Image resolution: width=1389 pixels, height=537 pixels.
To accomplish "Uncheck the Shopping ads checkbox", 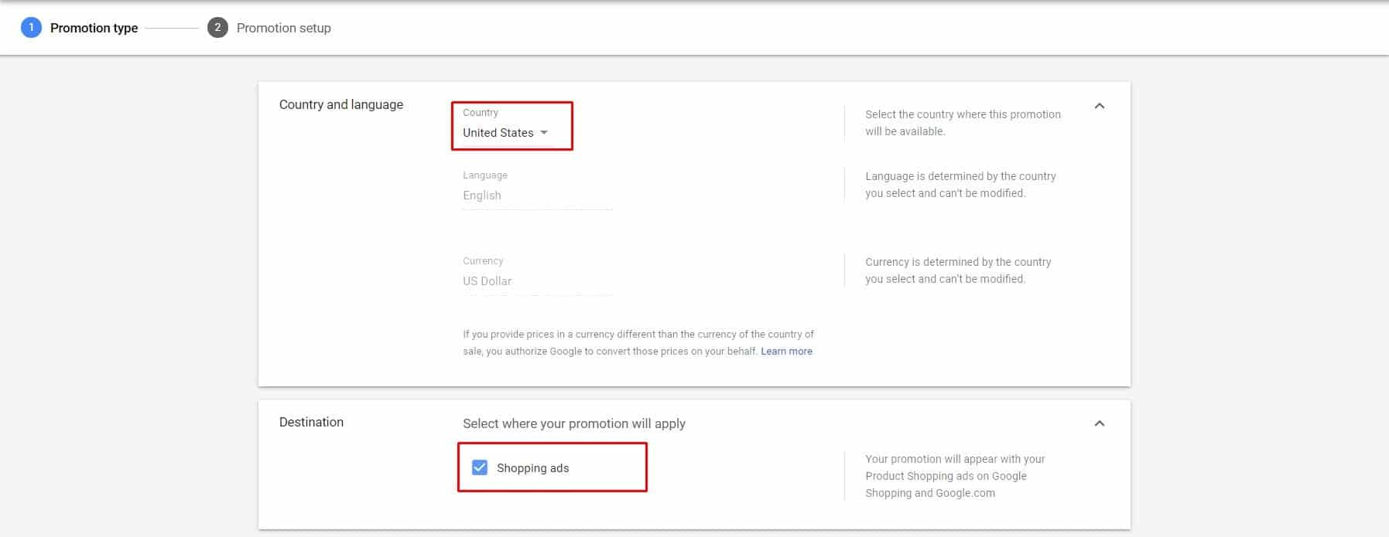I will coord(480,467).
